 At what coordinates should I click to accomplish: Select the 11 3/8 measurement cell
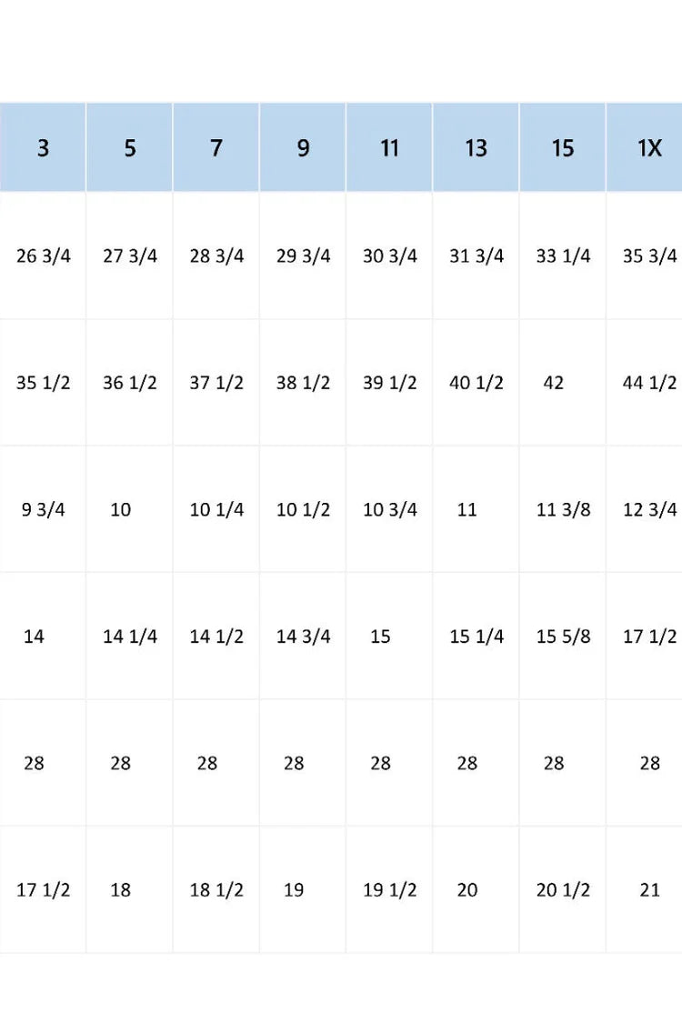tap(563, 509)
